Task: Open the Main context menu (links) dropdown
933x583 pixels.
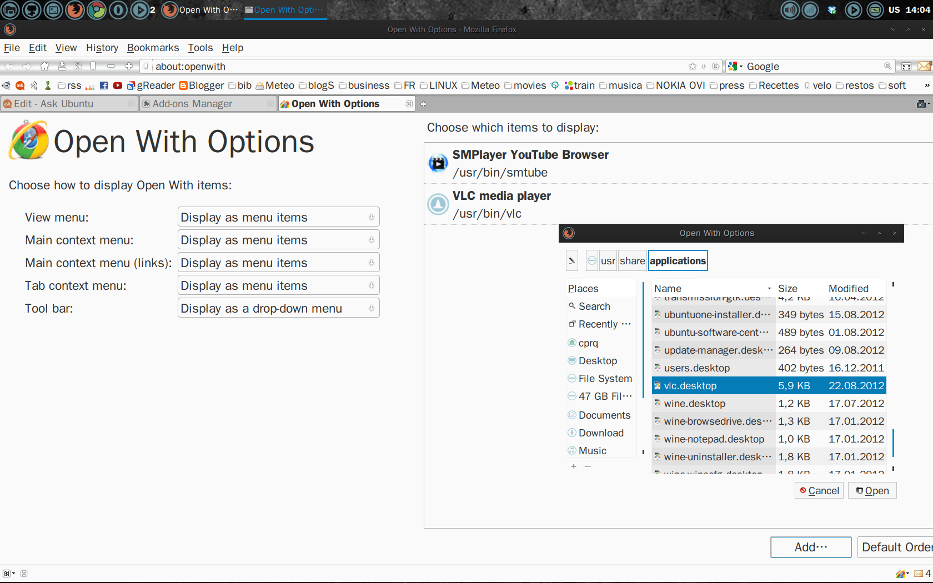Action: coord(279,263)
